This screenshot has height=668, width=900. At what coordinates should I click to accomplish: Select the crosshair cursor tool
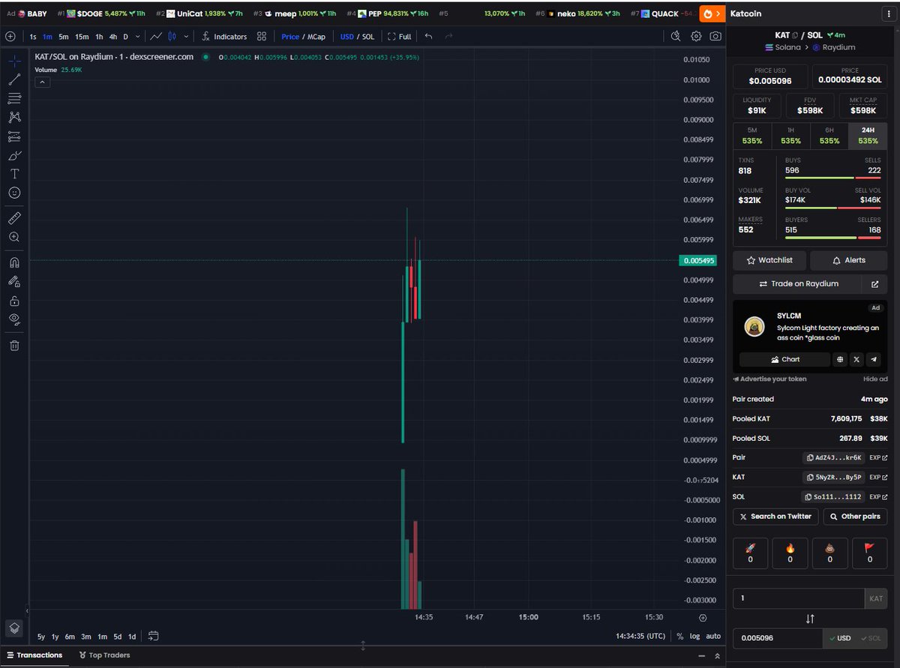(x=14, y=61)
